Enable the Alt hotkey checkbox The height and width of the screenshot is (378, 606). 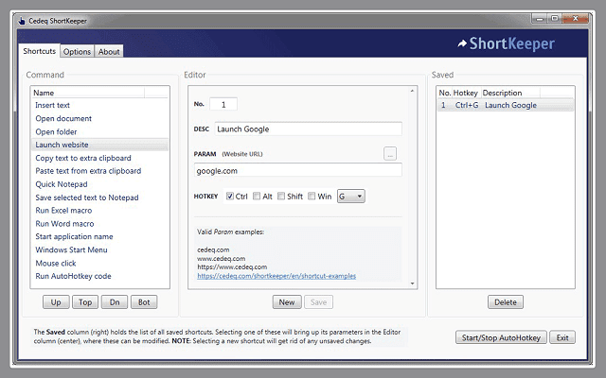coord(257,197)
